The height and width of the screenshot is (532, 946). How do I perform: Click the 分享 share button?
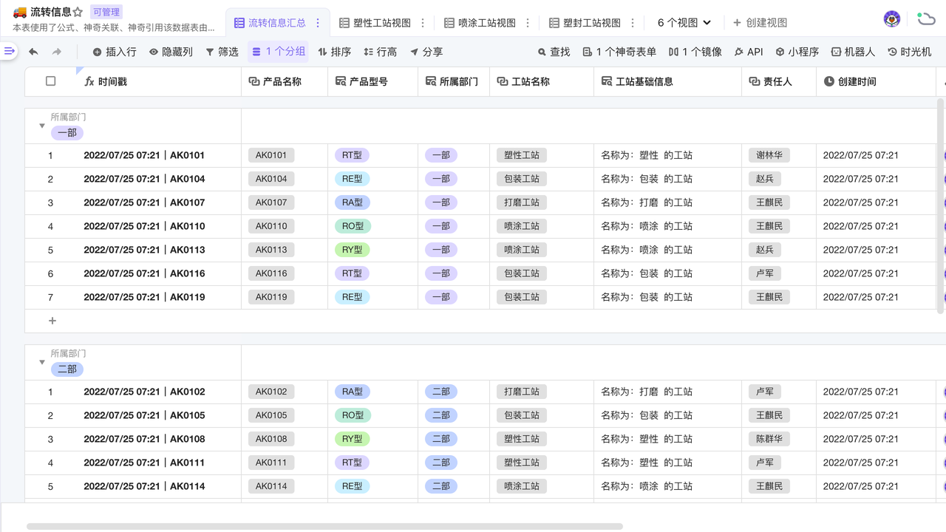click(x=426, y=52)
